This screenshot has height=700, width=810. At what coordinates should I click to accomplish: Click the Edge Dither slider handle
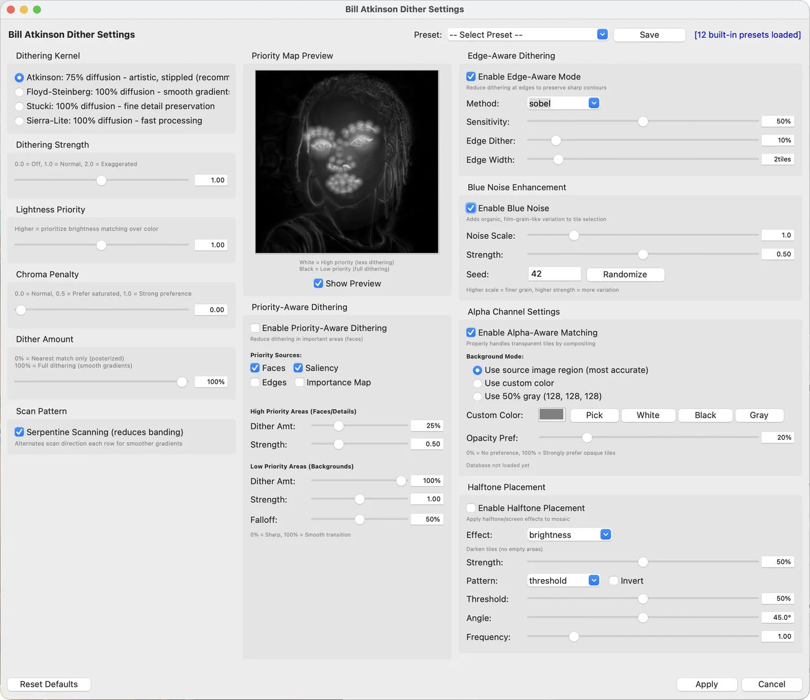(x=556, y=140)
